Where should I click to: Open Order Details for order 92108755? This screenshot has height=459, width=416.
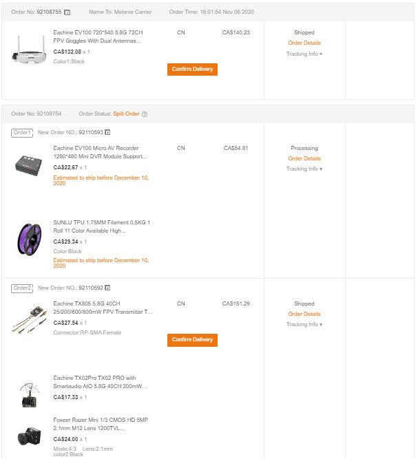(304, 43)
